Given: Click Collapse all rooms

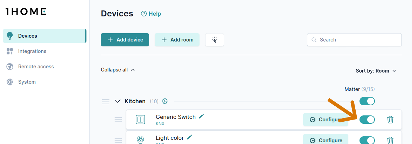Looking at the screenshot, I should click(118, 70).
